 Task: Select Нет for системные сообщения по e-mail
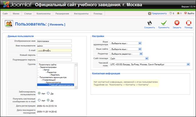[39, 100]
